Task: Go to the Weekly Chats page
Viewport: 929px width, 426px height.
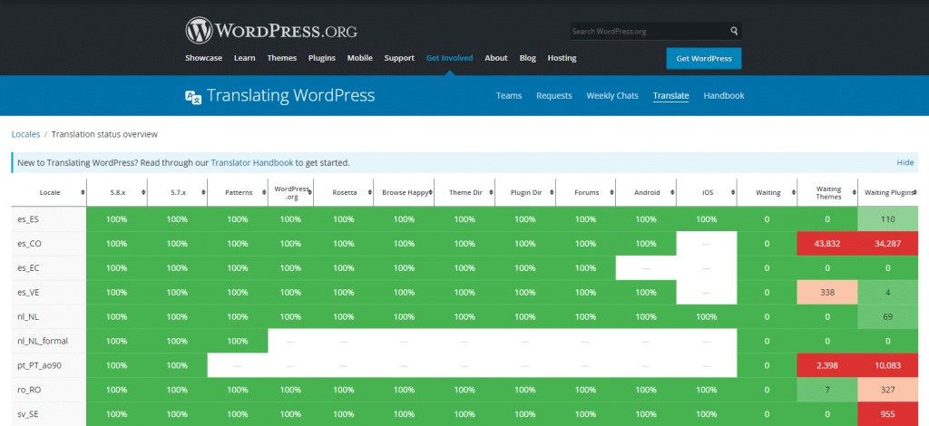Action: pyautogui.click(x=612, y=96)
